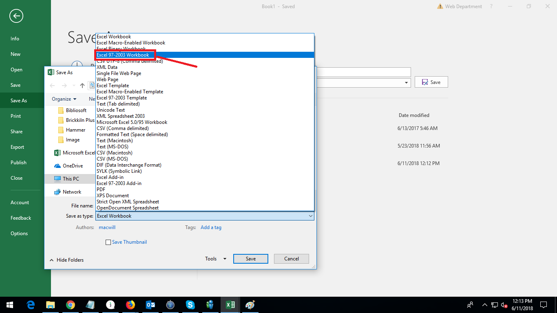557x313 pixels.
Task: Collapse with Hide Folders
Action: coord(66,260)
